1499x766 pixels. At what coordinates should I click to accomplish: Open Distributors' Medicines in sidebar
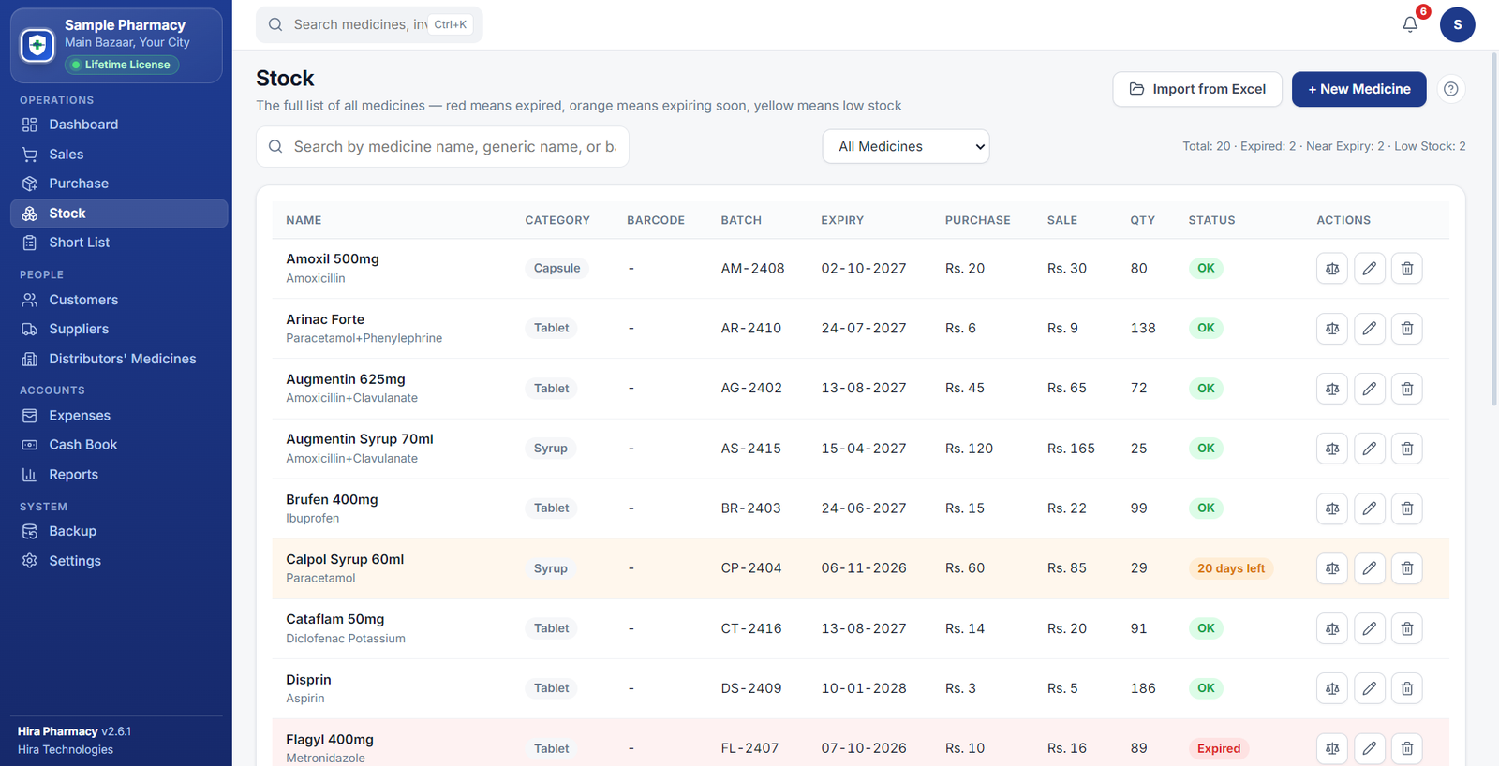tap(119, 359)
